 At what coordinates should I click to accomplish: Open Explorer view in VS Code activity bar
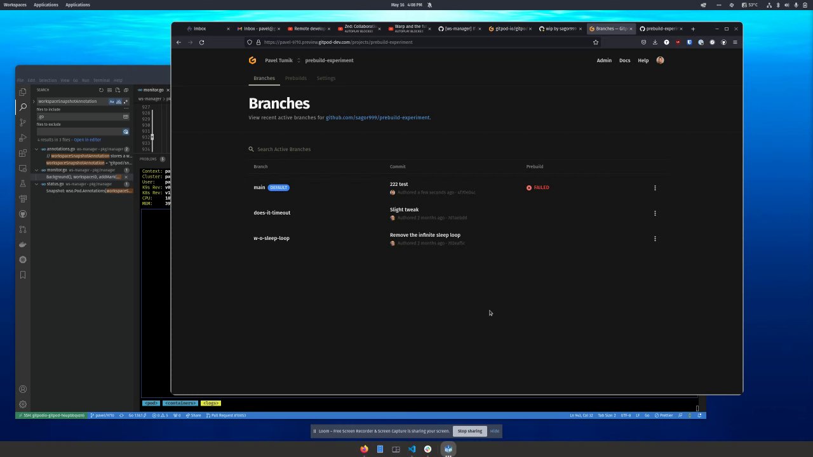pyautogui.click(x=23, y=92)
